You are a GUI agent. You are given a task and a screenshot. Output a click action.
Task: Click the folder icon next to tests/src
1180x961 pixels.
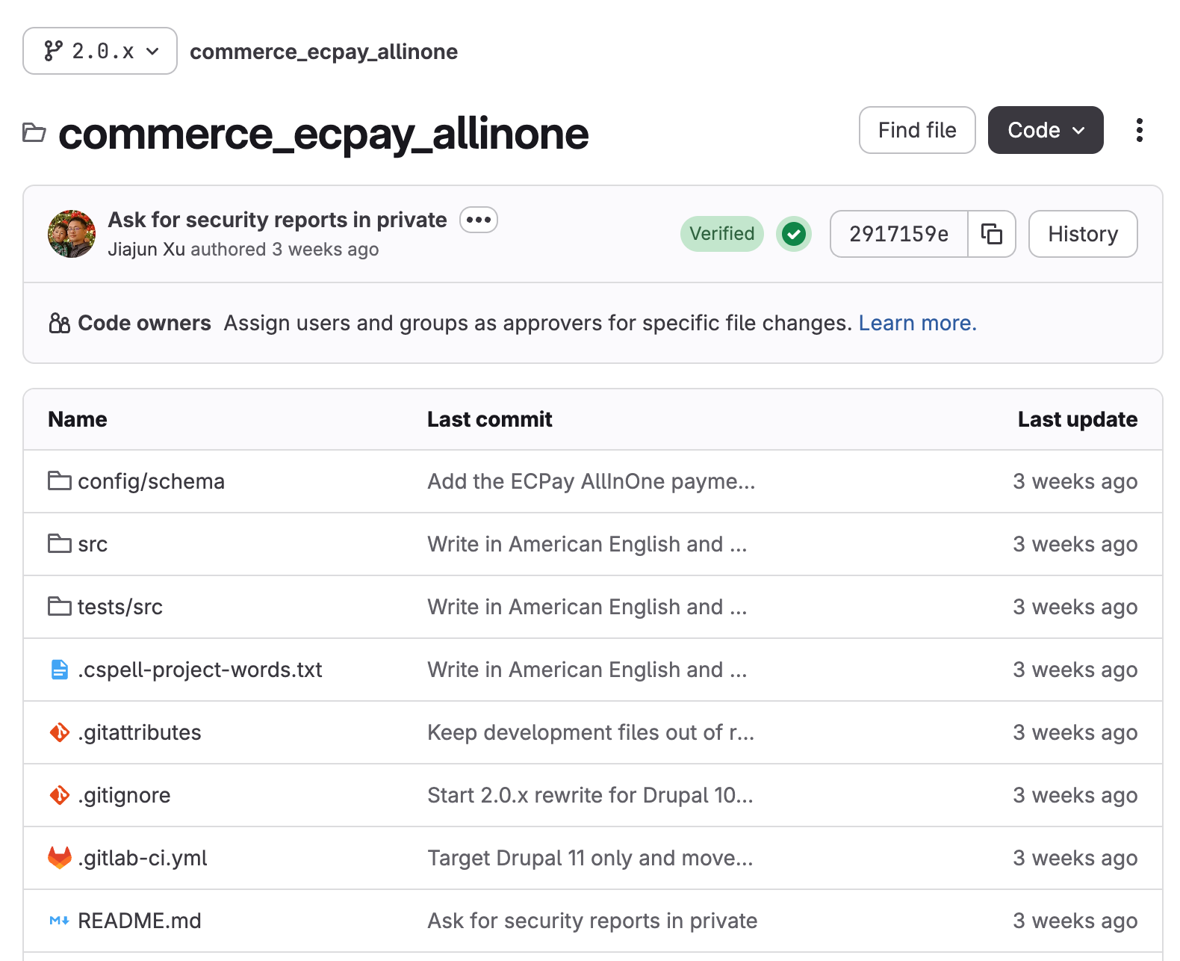click(x=60, y=606)
